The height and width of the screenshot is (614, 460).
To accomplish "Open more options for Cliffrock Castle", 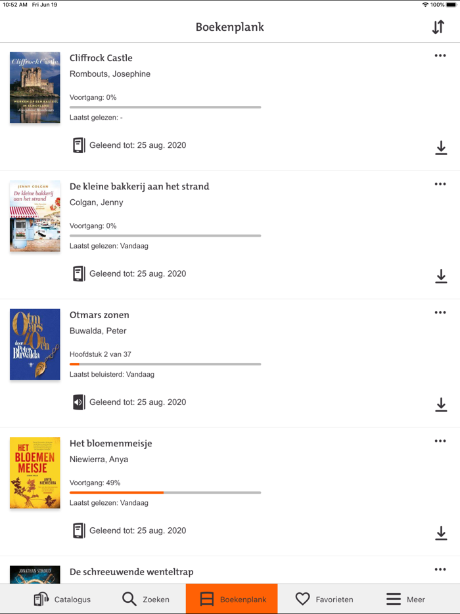I will 440,56.
